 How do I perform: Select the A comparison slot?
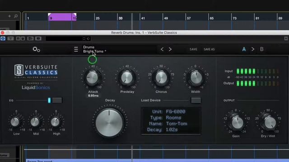244,49
